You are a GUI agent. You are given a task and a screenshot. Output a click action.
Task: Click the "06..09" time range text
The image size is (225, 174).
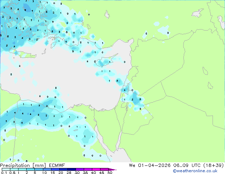[181, 165]
